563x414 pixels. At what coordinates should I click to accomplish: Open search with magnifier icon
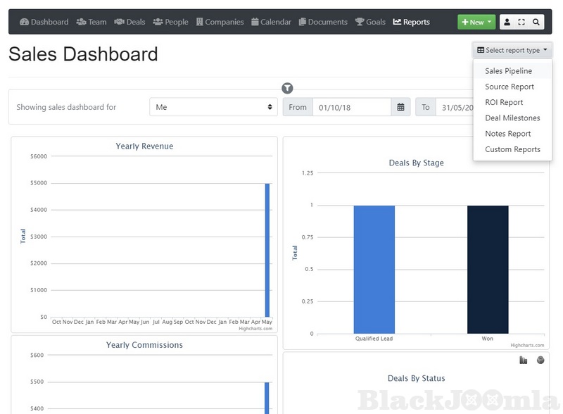(536, 22)
